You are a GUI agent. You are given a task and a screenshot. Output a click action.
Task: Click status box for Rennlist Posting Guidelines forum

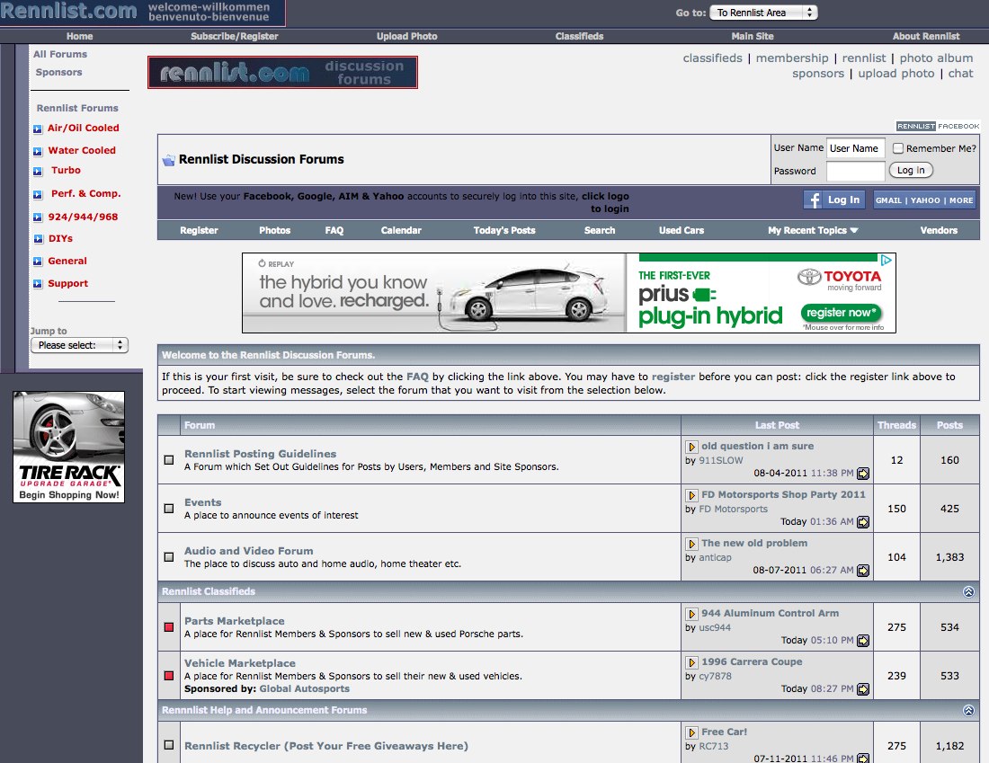(x=169, y=460)
